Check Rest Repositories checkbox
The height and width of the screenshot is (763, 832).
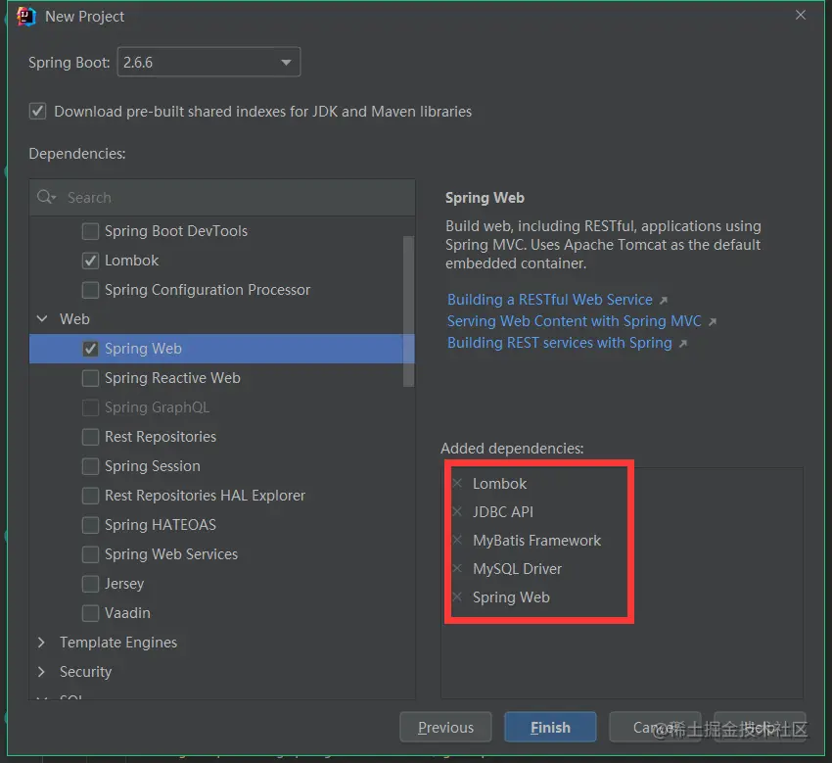coord(90,437)
